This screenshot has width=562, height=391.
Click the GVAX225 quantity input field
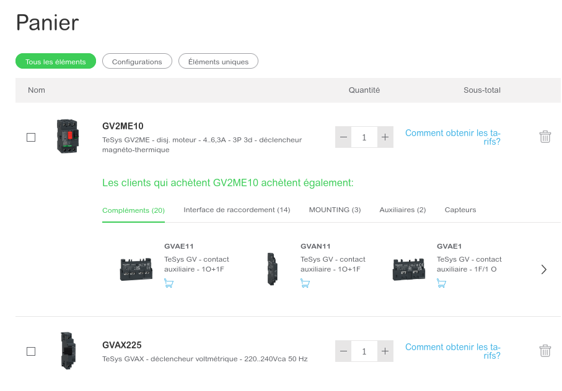[x=364, y=351]
